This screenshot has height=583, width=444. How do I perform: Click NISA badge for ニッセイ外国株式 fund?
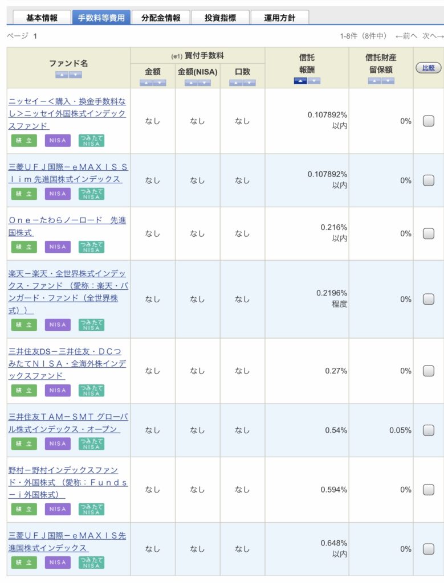58,141
